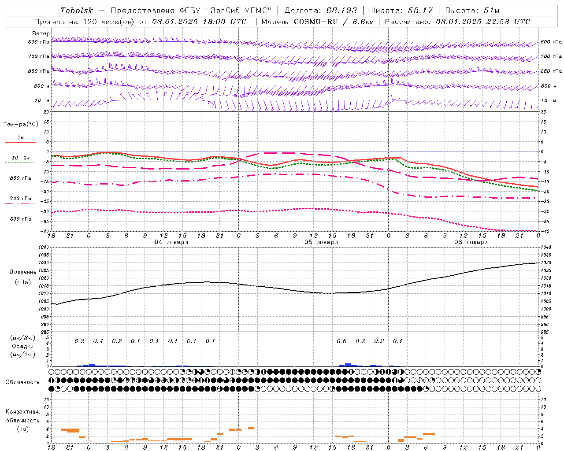This screenshot has height=451, width=564.
Task: Click the station name Tobolsk in header
Action: [x=77, y=11]
